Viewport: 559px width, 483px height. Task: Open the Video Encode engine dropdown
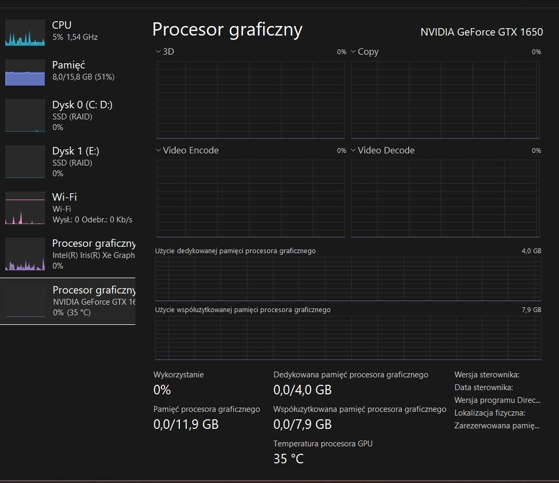158,150
